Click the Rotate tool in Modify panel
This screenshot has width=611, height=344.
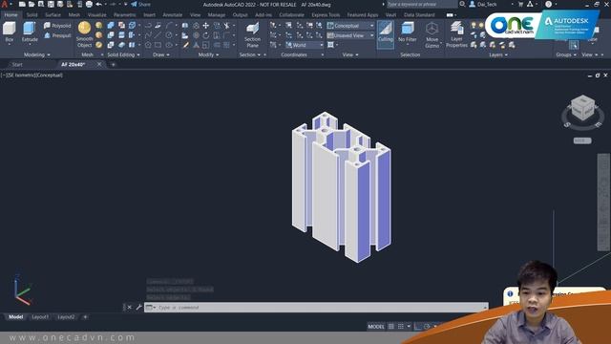tap(206, 35)
